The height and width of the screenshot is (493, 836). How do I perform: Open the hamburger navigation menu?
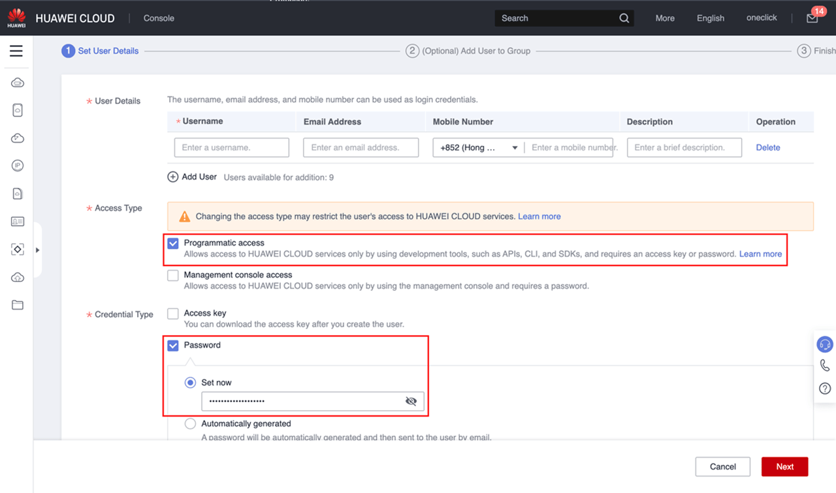16,51
